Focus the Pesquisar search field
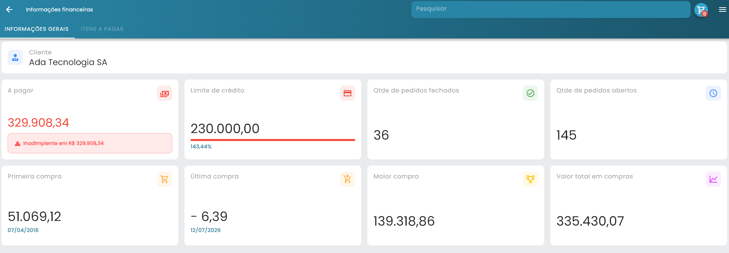729x253 pixels. [x=551, y=10]
